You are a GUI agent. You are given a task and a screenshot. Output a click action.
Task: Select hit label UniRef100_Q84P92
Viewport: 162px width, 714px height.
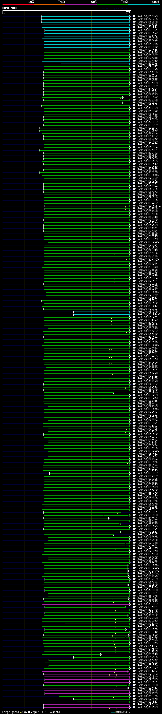[145, 320]
